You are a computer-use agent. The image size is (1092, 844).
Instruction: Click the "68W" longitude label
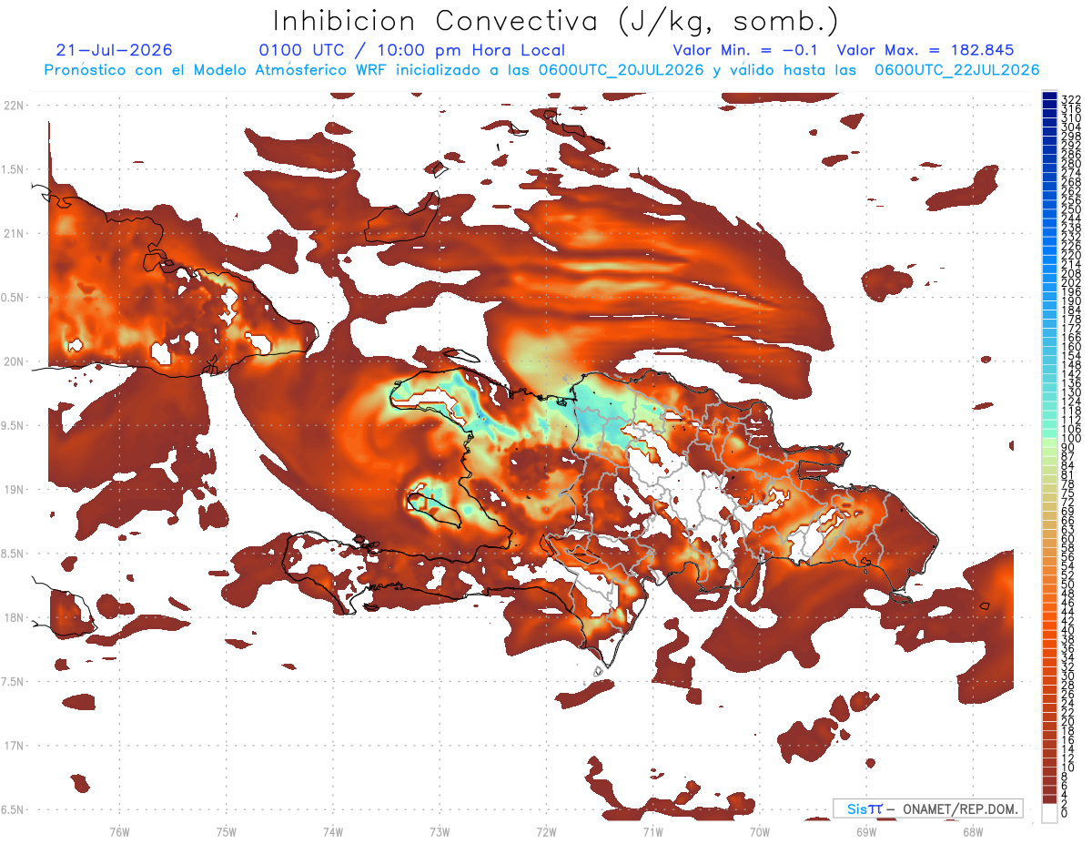pos(972,831)
